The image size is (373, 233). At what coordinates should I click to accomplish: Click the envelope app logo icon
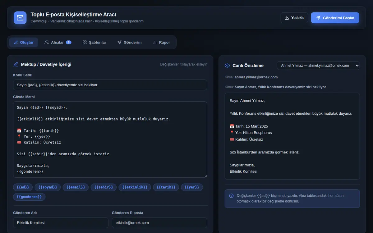20,18
